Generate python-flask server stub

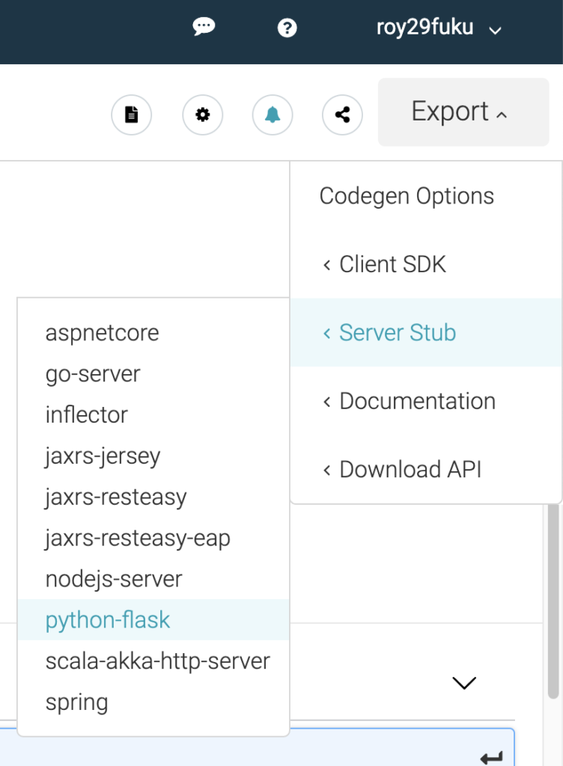153,620
